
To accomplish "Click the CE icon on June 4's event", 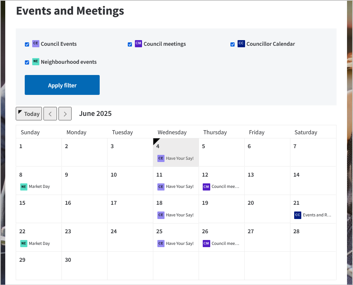I will click(x=161, y=158).
